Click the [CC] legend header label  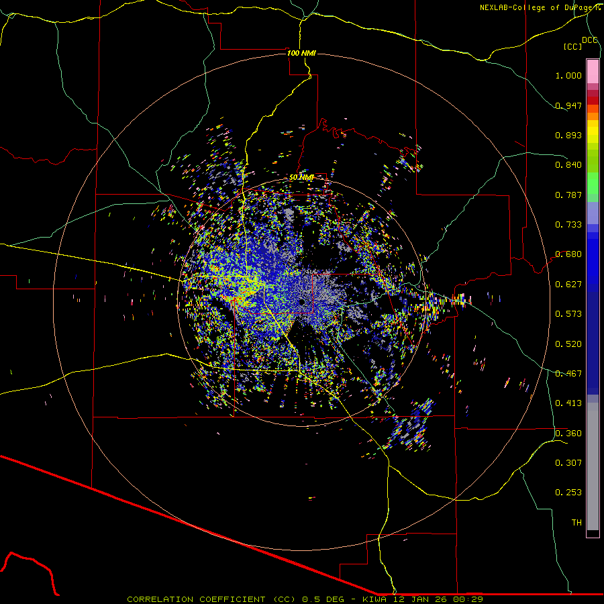pyautogui.click(x=573, y=46)
